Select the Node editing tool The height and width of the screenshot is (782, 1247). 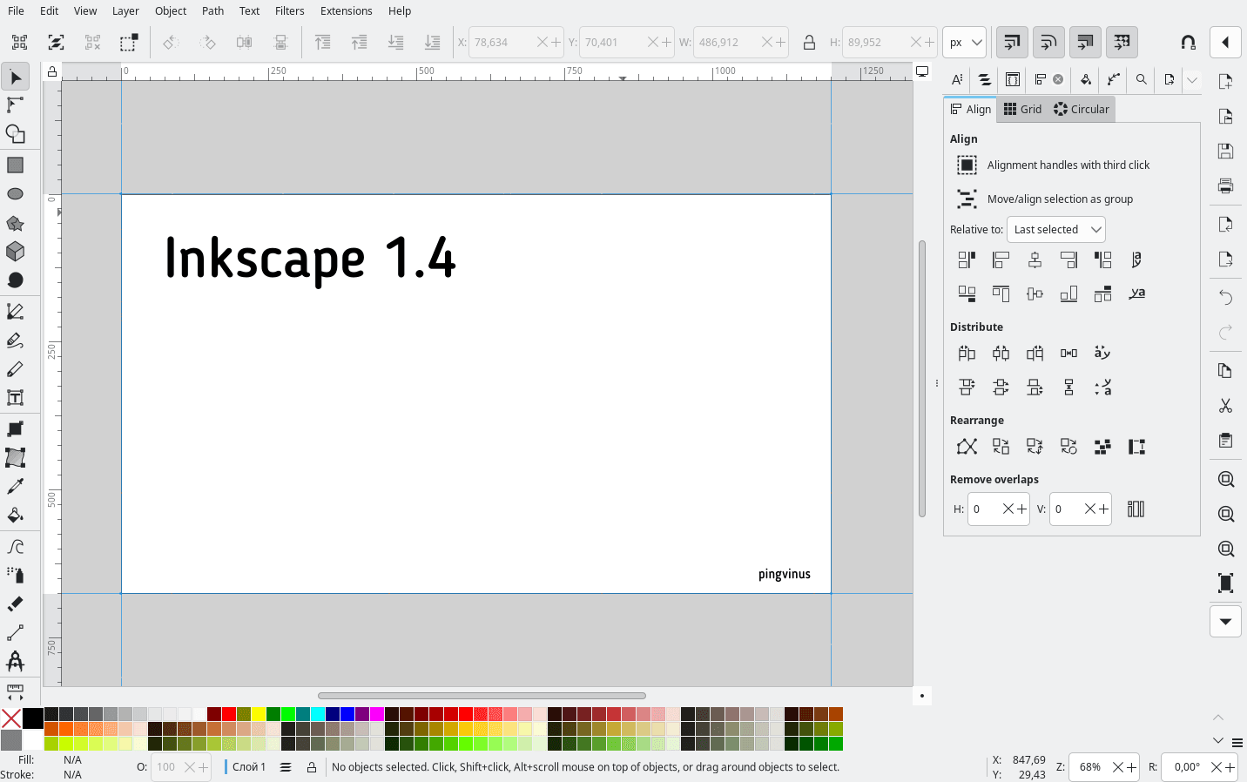[15, 105]
